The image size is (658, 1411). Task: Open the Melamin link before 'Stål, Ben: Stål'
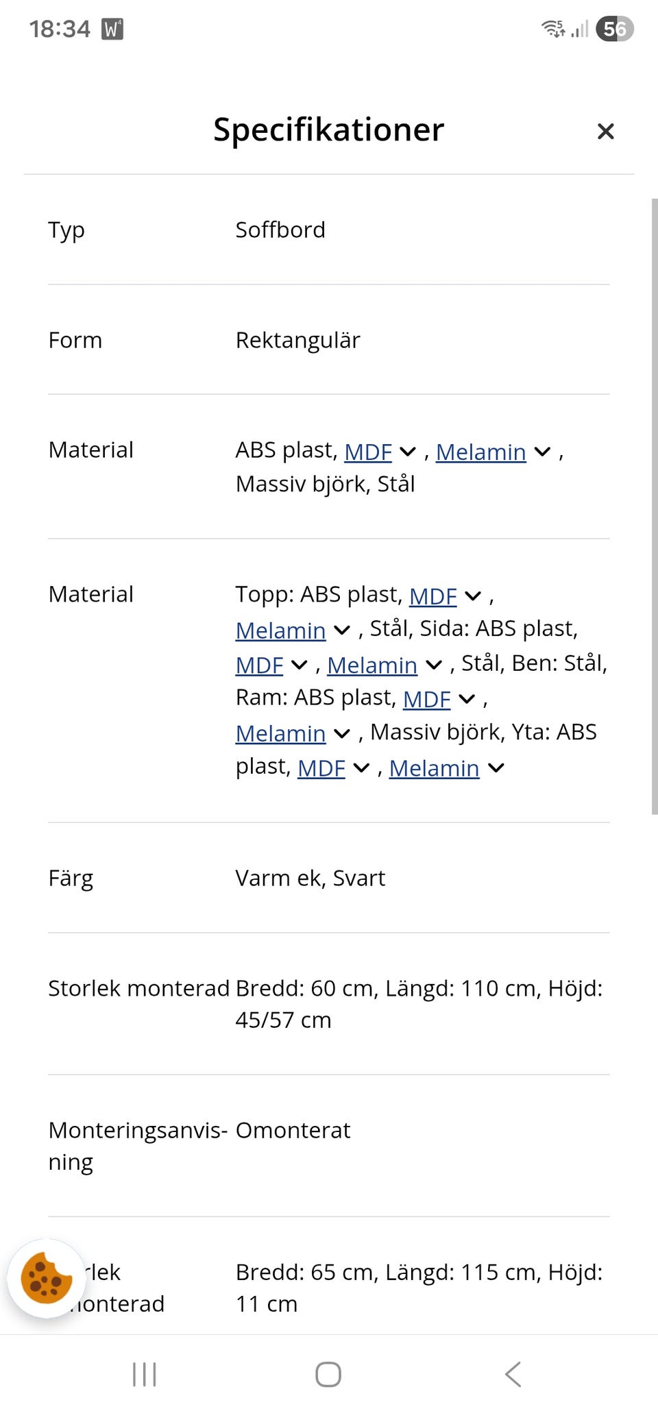372,665
